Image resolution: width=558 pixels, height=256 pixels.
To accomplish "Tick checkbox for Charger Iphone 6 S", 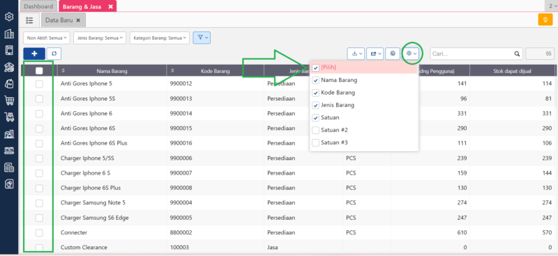I will coord(39,173).
